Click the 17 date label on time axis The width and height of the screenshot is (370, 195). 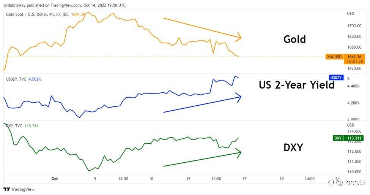244,178
